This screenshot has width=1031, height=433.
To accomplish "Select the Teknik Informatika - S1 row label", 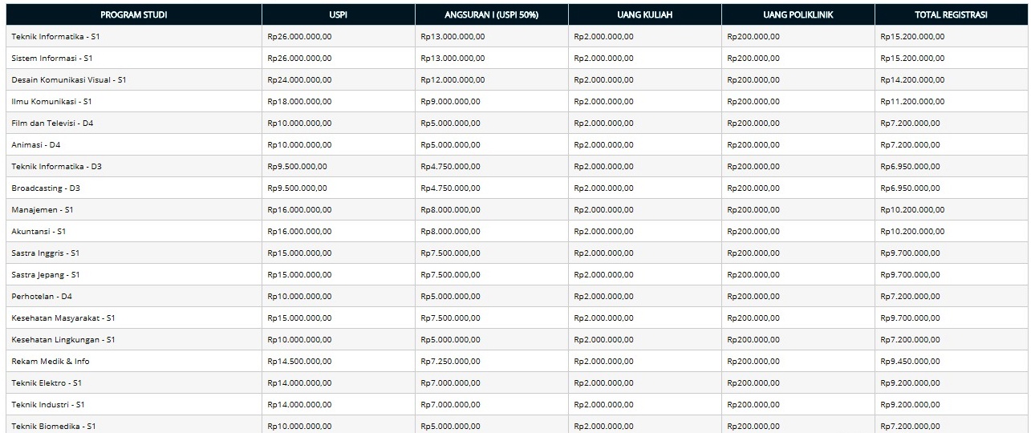I will (52, 36).
